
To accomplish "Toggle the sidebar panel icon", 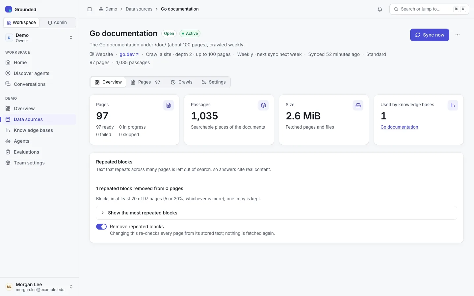I will (90, 9).
